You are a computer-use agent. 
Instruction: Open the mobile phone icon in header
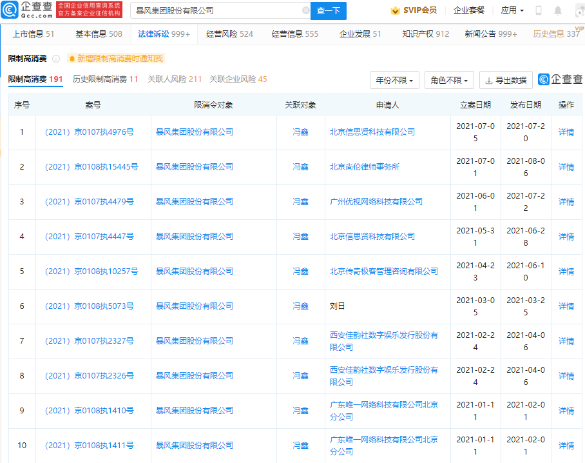tap(539, 11)
